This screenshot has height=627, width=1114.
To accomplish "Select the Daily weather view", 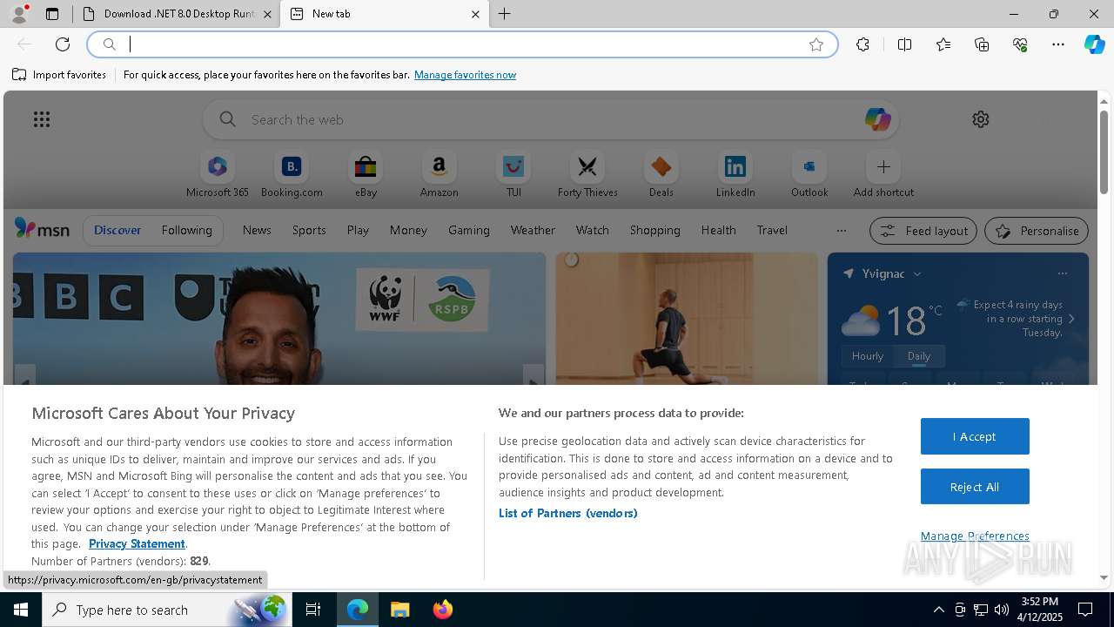I will (919, 356).
